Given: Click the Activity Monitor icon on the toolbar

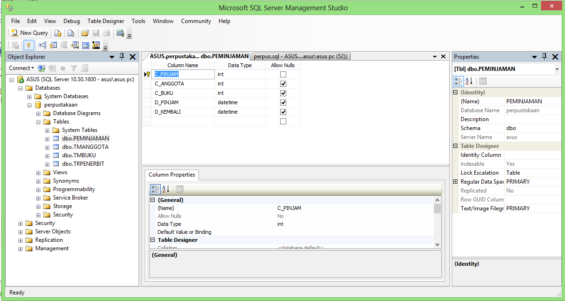Looking at the screenshot, I should (120, 33).
